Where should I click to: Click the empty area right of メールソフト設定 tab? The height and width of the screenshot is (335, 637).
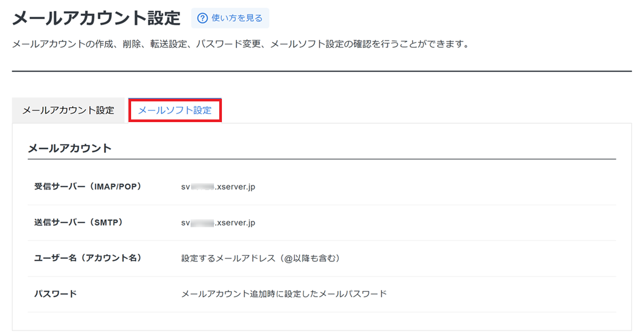425,111
